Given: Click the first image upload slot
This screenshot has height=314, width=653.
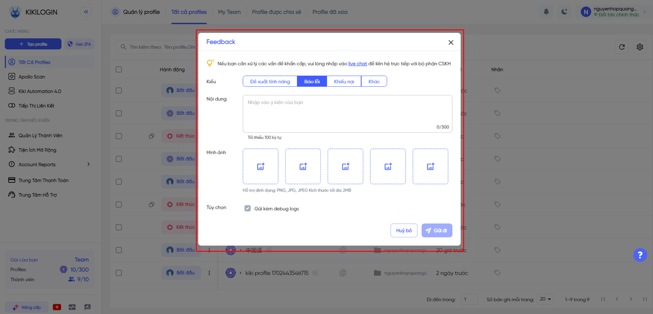Looking at the screenshot, I should 261,166.
